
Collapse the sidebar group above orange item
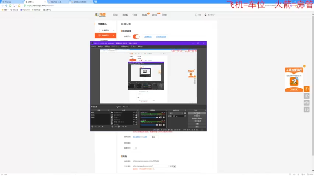pos(113,31)
